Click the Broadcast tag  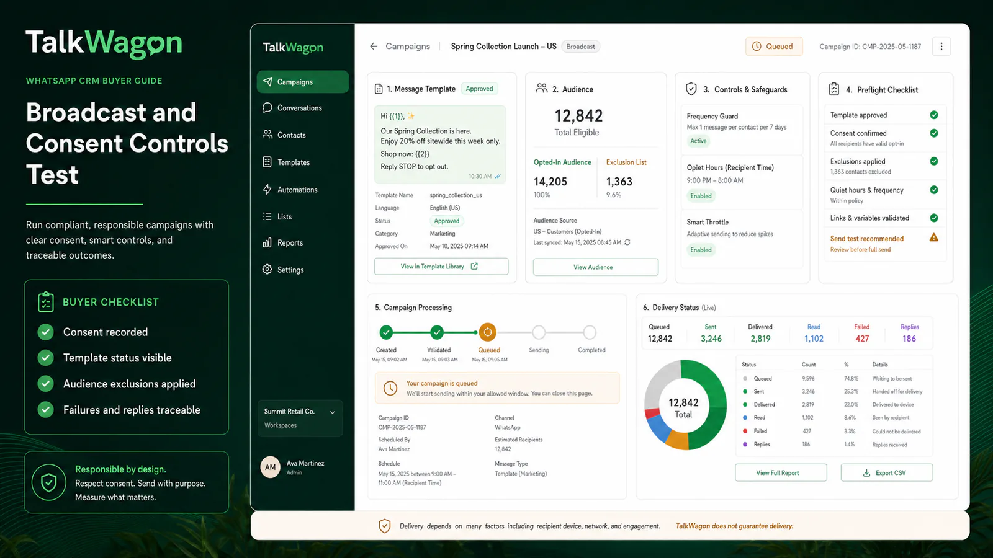pyautogui.click(x=581, y=46)
